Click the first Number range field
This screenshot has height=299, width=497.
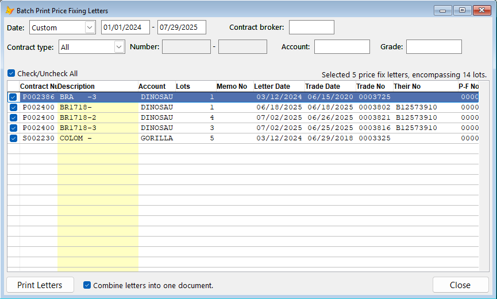[186, 47]
